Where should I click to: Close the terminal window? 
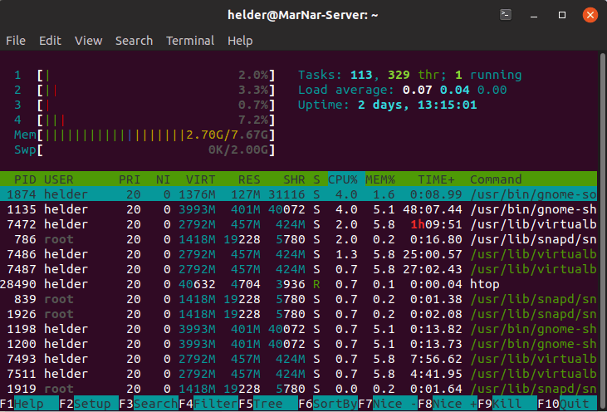tap(590, 15)
